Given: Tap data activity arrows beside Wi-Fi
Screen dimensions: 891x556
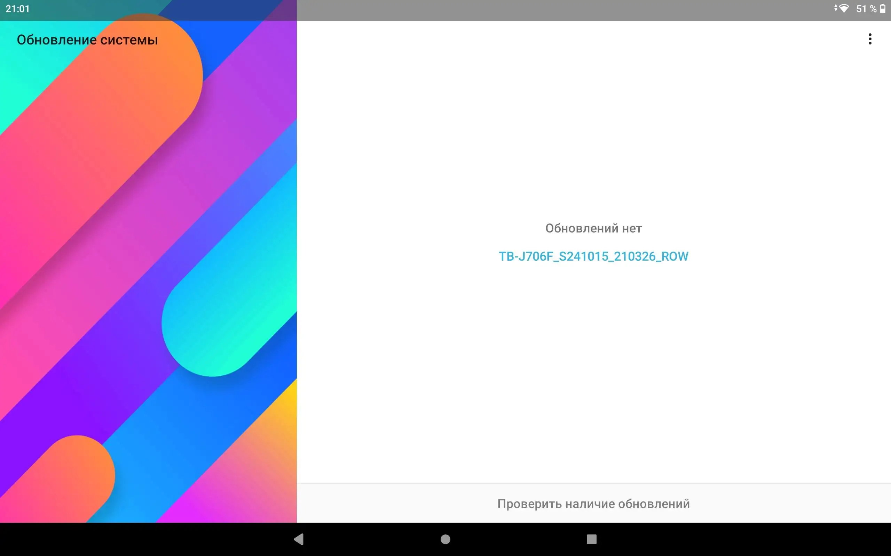Looking at the screenshot, I should [835, 8].
